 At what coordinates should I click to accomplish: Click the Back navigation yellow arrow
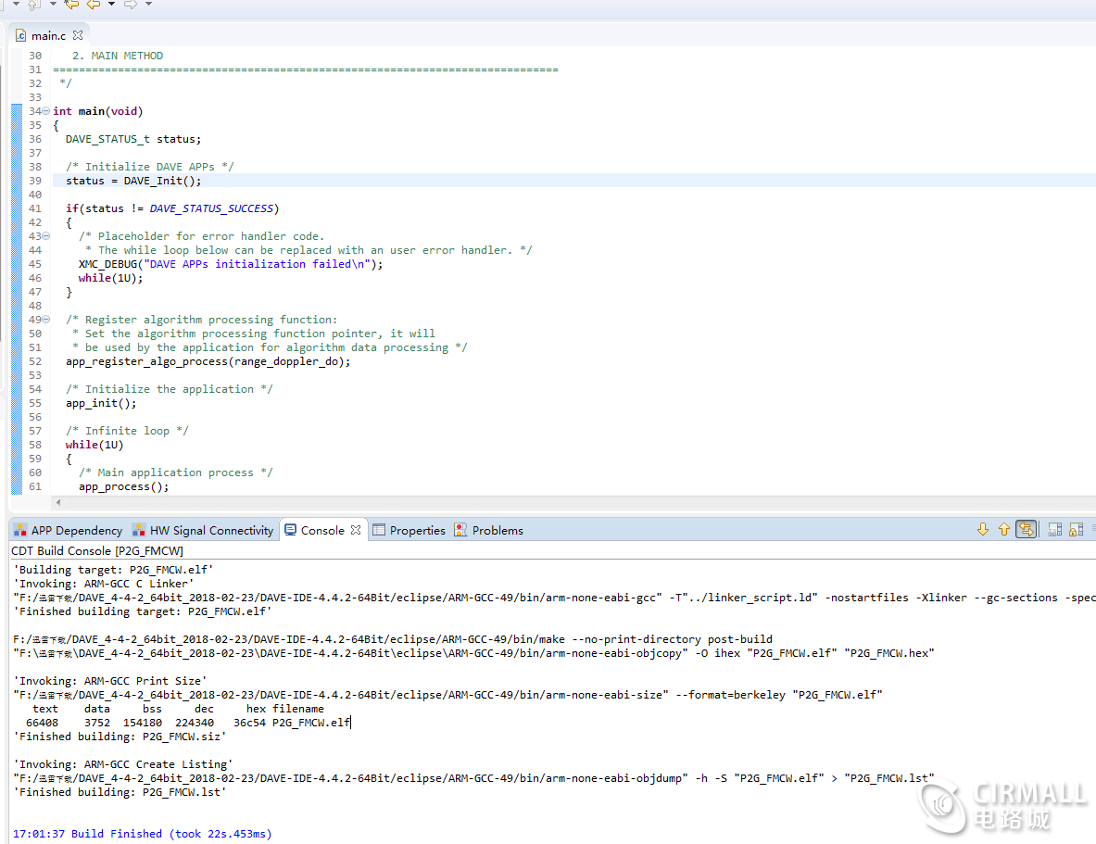coord(94,5)
